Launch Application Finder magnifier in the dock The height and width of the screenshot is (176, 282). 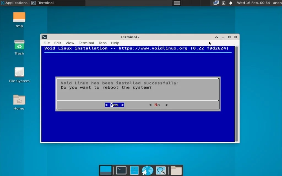click(x=161, y=170)
